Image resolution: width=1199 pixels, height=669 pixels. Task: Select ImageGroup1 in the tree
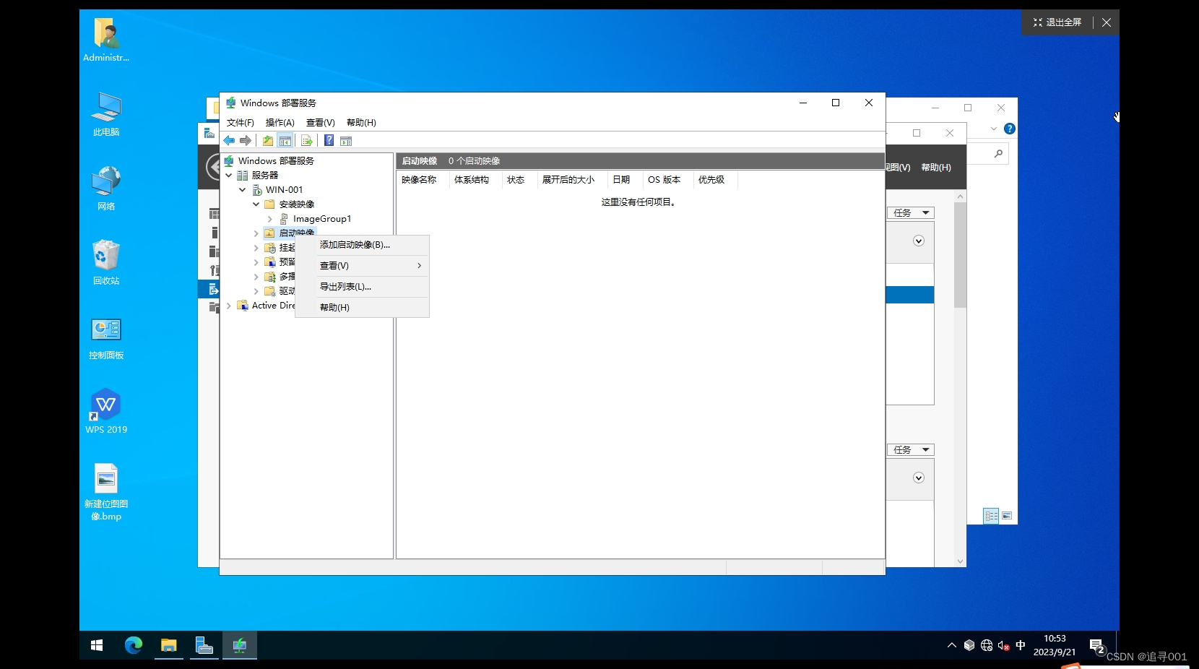pyautogui.click(x=321, y=218)
